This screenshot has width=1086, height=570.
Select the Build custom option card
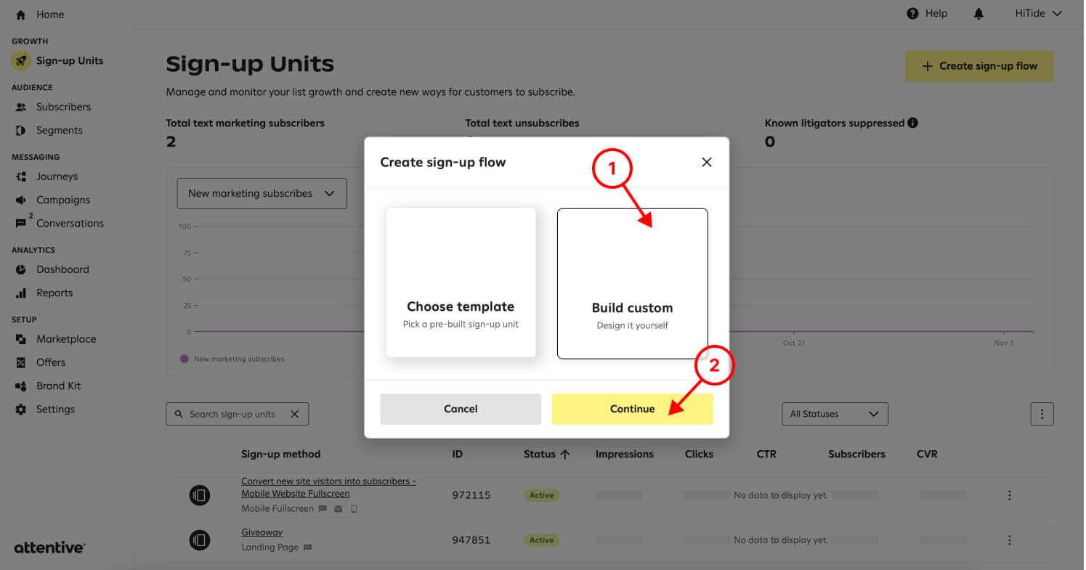(632, 284)
